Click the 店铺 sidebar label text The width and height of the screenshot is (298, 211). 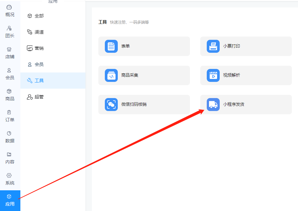(10, 57)
